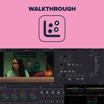Click the Effects button in top bar
Viewport: 104px width, 104px height.
click(x=98, y=49)
